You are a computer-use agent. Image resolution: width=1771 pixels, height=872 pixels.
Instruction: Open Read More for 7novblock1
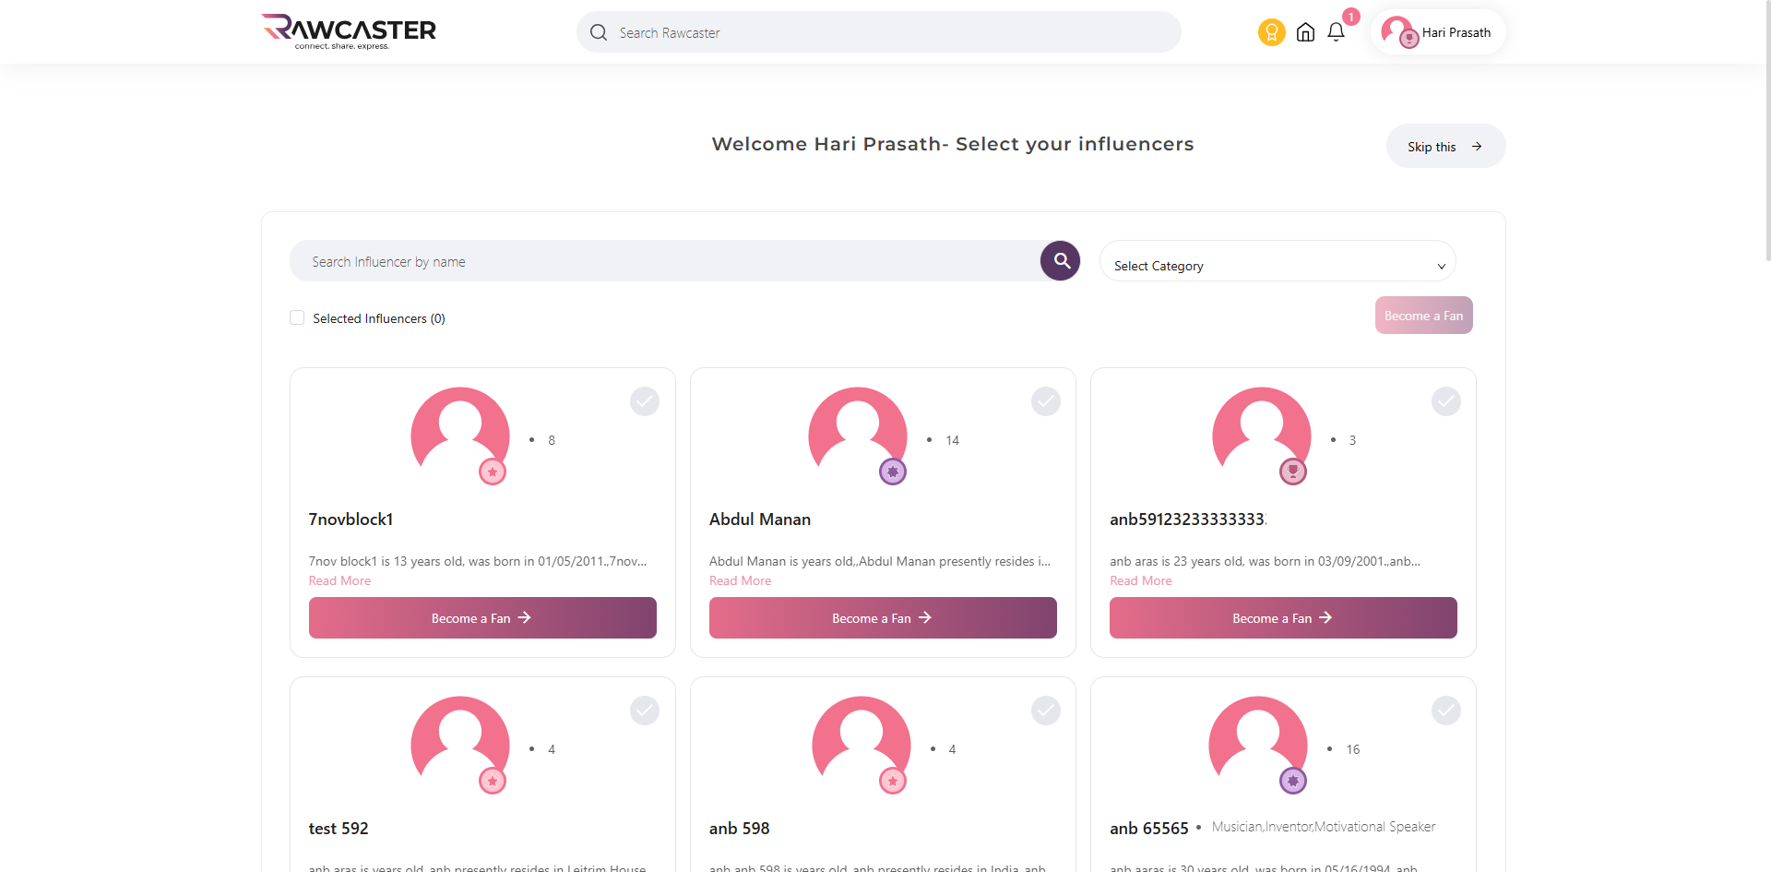(x=339, y=580)
